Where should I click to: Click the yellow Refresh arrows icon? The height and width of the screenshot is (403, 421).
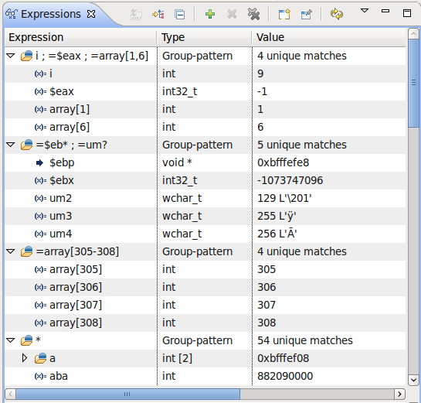(x=337, y=14)
